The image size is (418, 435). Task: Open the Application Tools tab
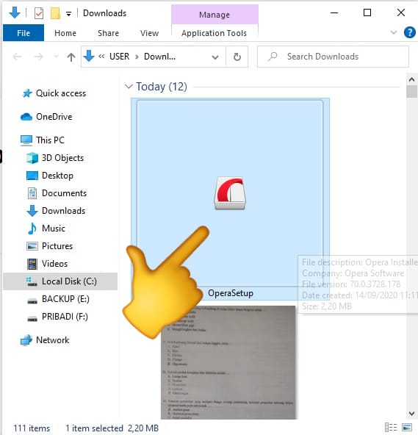214,33
